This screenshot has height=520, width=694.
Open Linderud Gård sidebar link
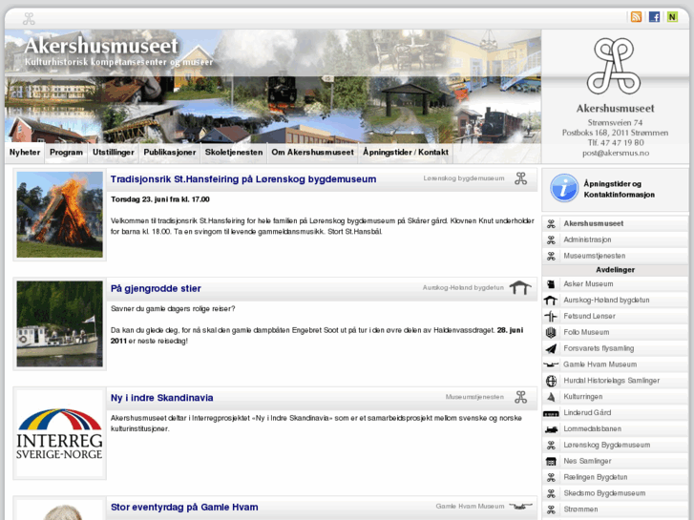[x=587, y=413]
